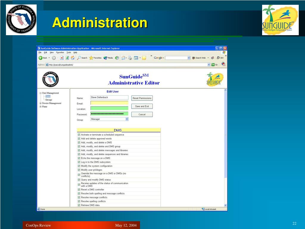
Task: Open the File menu
Action: 40,52
